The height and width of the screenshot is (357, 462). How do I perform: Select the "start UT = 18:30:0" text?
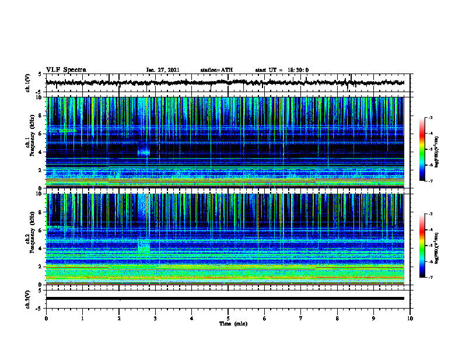coord(282,70)
